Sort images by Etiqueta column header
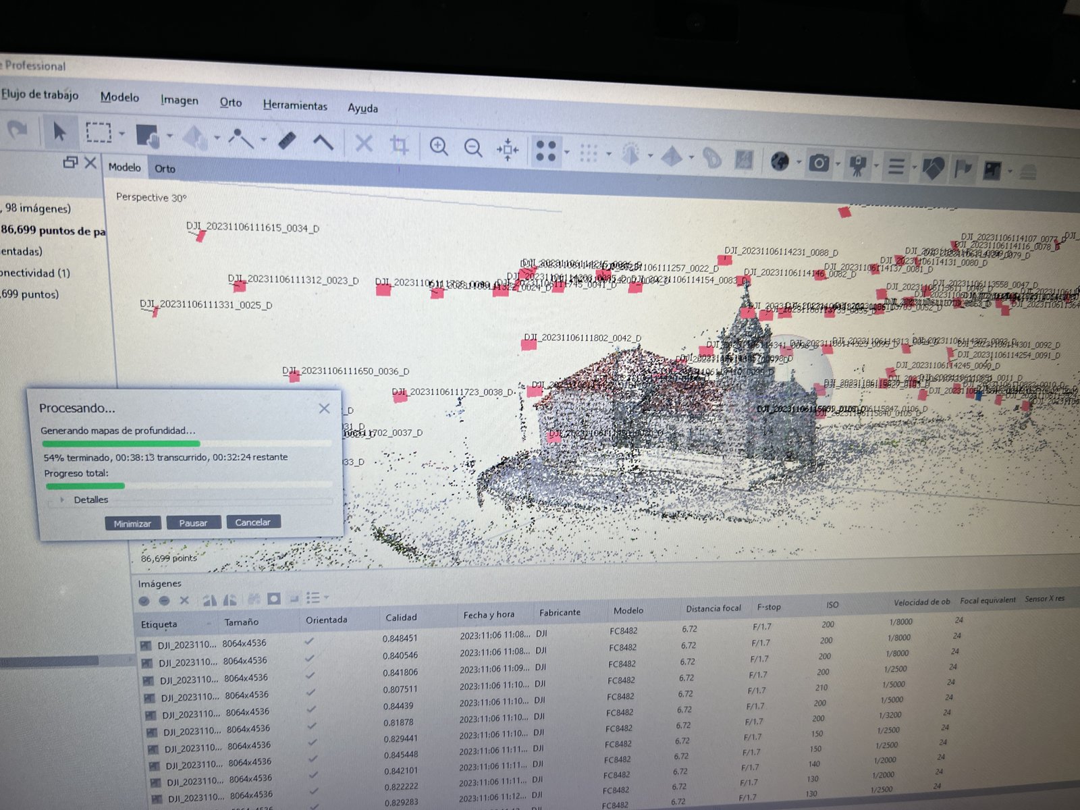The height and width of the screenshot is (810, 1080). click(x=159, y=624)
